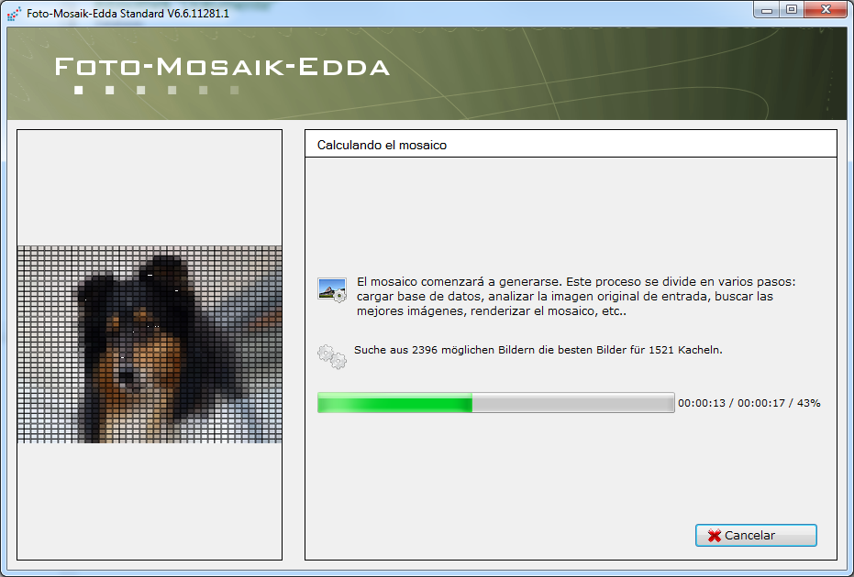This screenshot has height=577, width=854.
Task: Click the 'Suche aus 2396 möglichen Bildern' status text
Action: click(538, 350)
